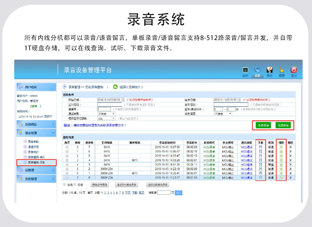The width and height of the screenshot is (312, 227).
Task: Tick the checkbox for row number 3
Action: coord(67,160)
